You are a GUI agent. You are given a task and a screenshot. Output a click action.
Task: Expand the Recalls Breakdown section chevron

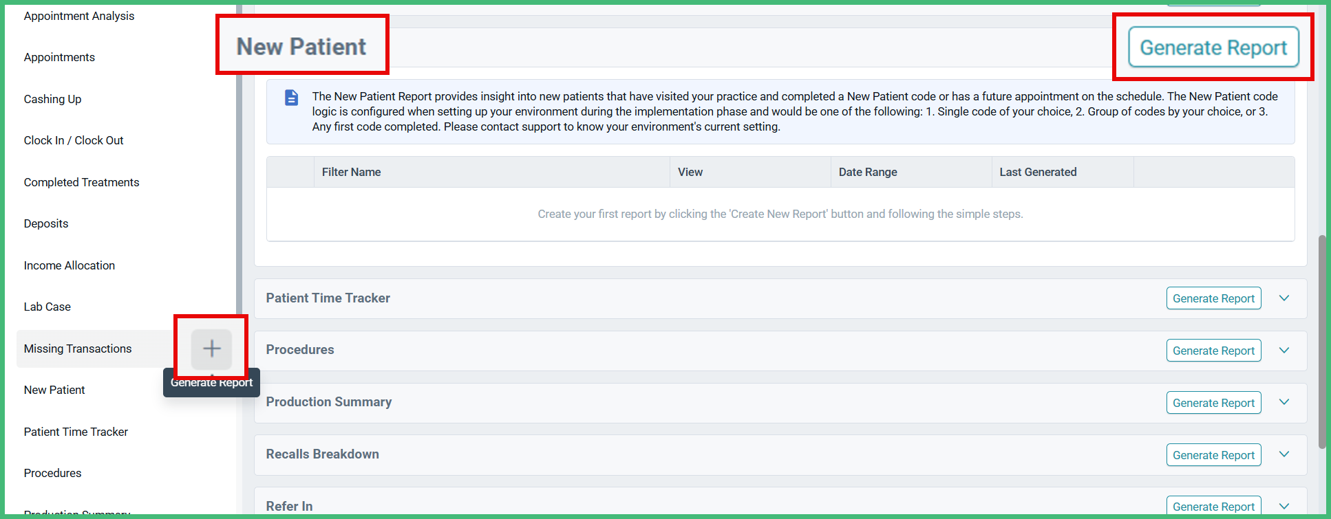1284,454
